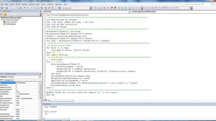This screenshot has width=216, height=121.
Task: Open the Tools menu
Action: pyautogui.click(x=44, y=4)
